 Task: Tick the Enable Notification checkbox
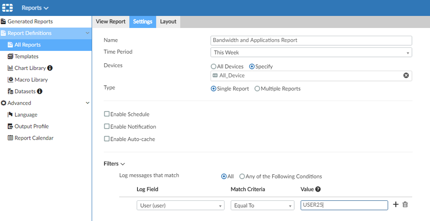(x=107, y=127)
